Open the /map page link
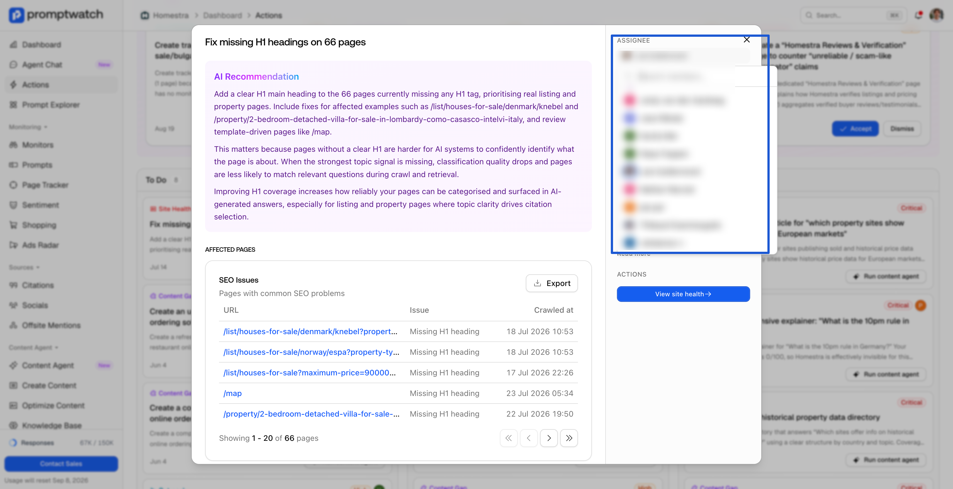 click(x=232, y=393)
